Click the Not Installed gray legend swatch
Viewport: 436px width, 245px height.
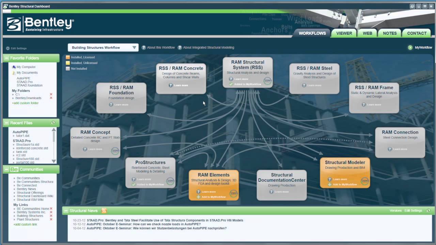(68, 69)
